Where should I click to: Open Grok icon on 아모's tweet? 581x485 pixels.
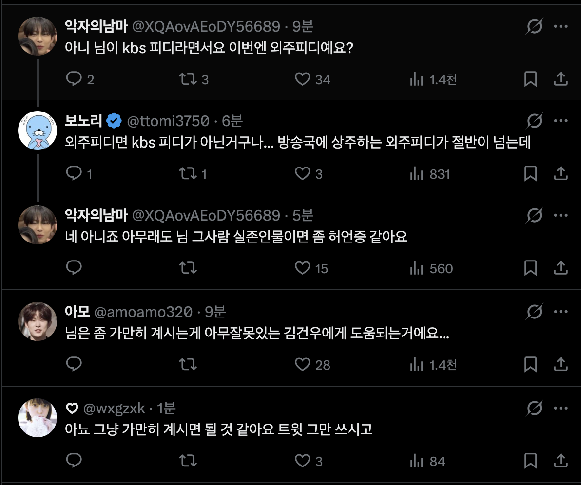coord(534,312)
